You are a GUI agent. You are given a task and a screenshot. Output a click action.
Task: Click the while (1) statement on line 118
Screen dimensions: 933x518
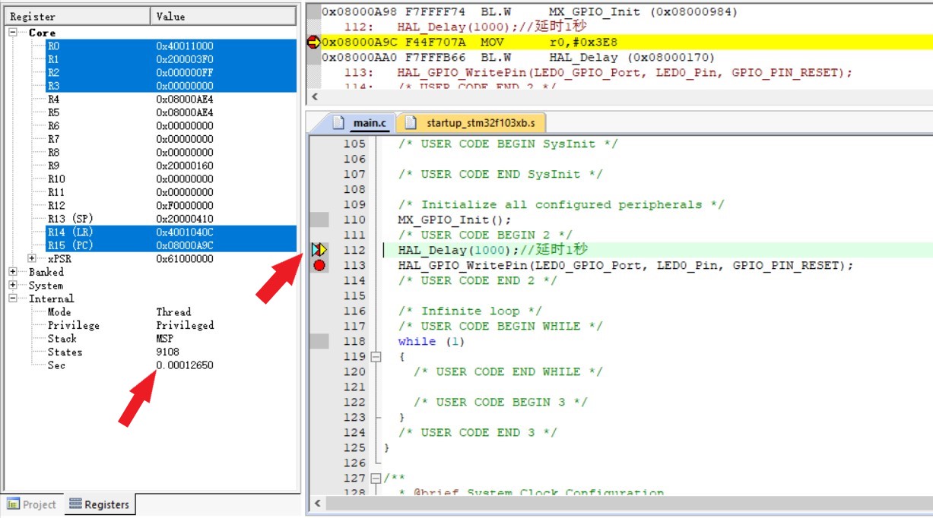coord(431,341)
